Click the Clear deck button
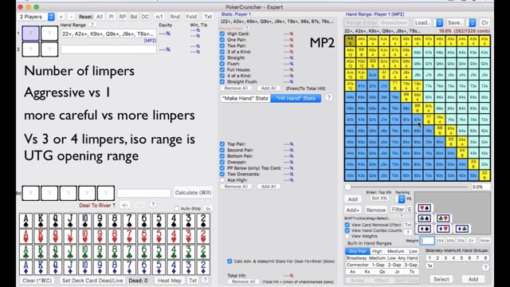 (x=37, y=280)
